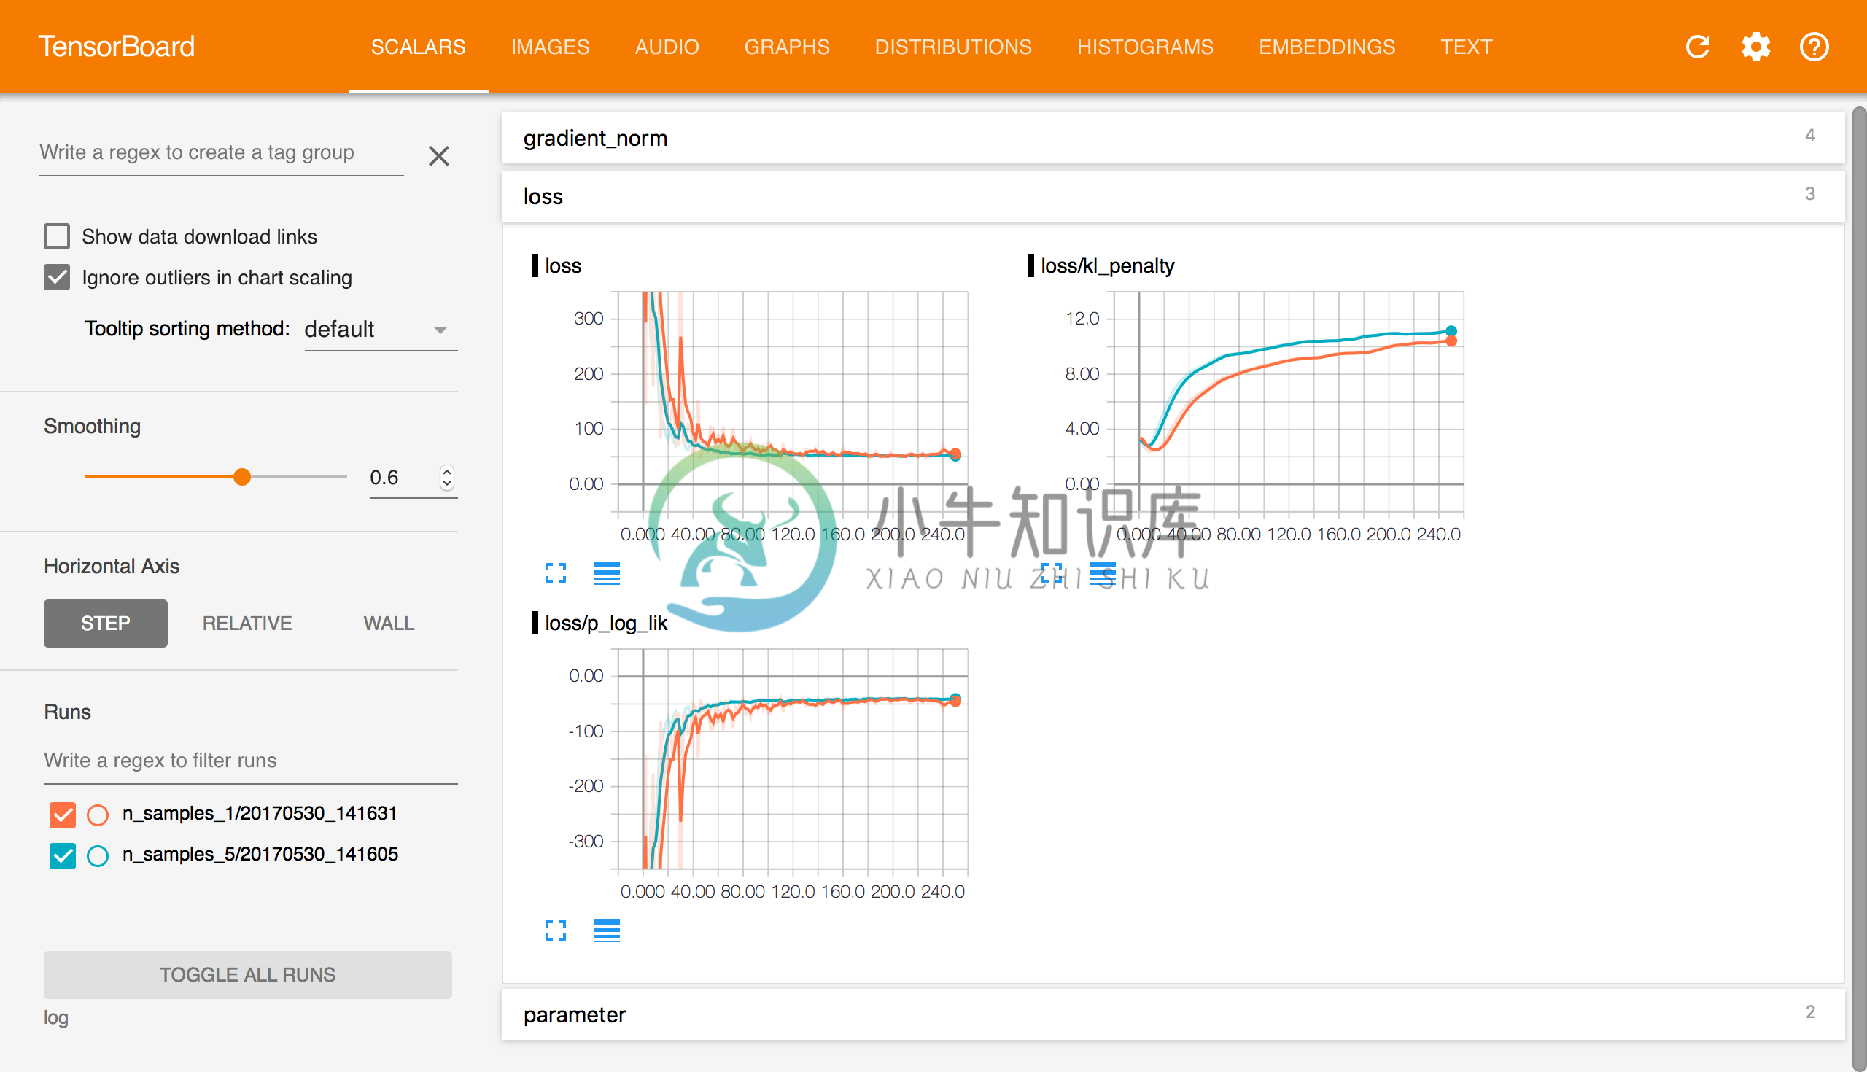Toggle log scale on loss/kl_penalty chart
Viewport: 1867px width, 1072px height.
[x=1102, y=572]
